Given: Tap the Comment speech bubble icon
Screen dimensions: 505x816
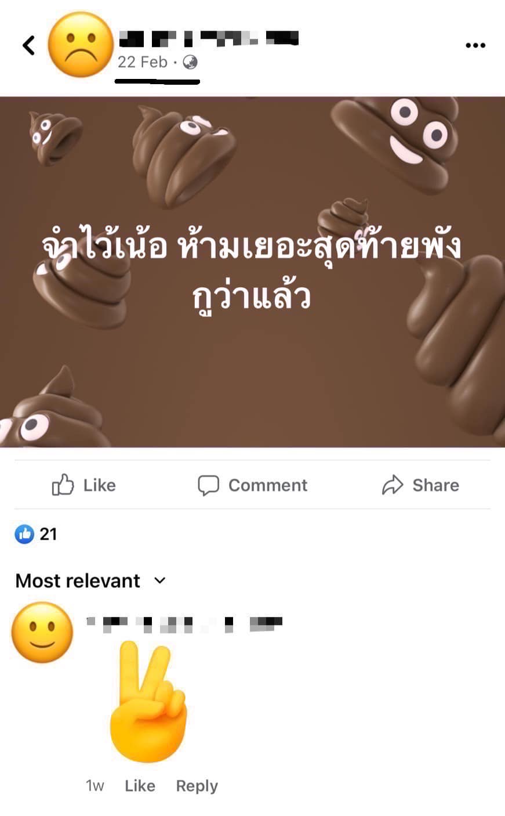Looking at the screenshot, I should 208,485.
